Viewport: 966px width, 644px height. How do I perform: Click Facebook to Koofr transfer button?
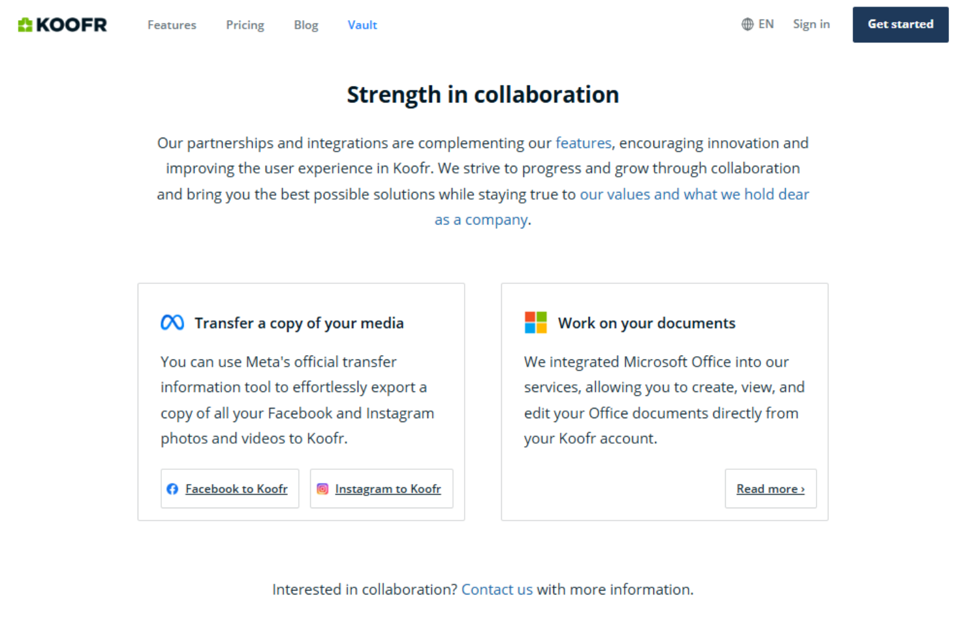230,489
